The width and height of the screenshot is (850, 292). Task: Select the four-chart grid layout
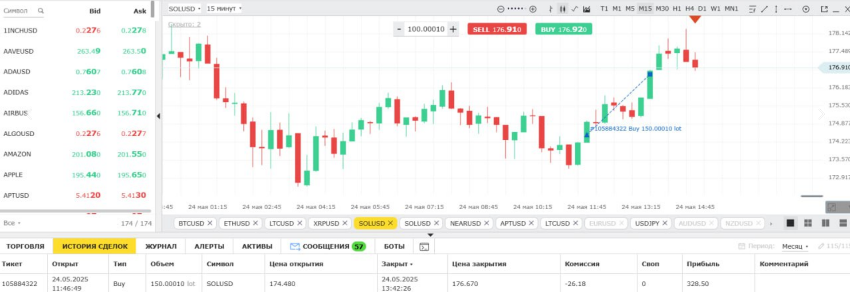(x=808, y=223)
